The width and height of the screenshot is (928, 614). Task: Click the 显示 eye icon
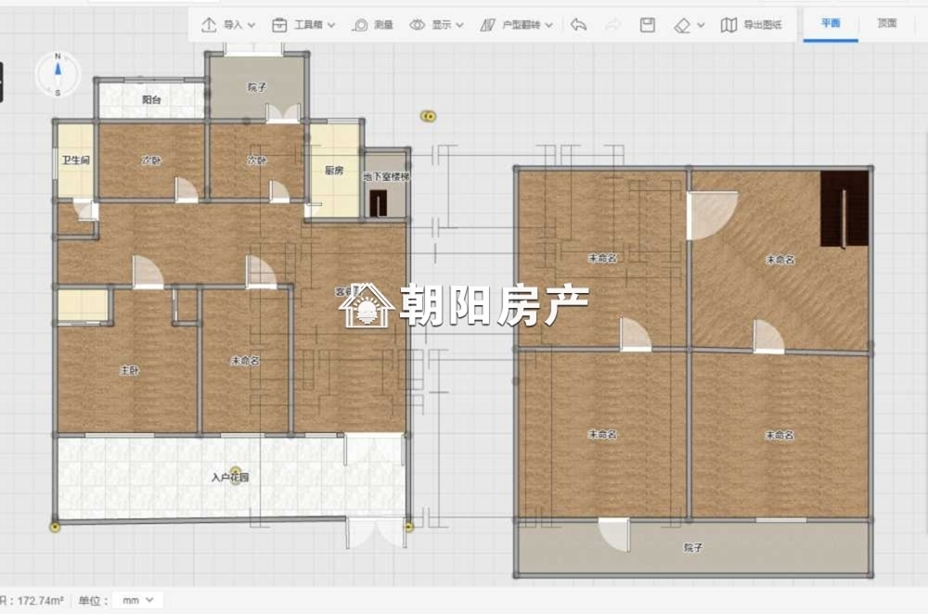(418, 25)
